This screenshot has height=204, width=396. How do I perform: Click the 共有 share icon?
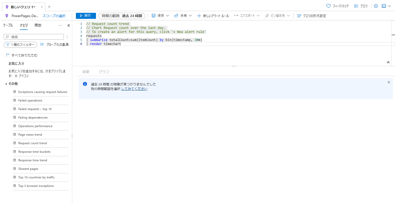point(176,16)
